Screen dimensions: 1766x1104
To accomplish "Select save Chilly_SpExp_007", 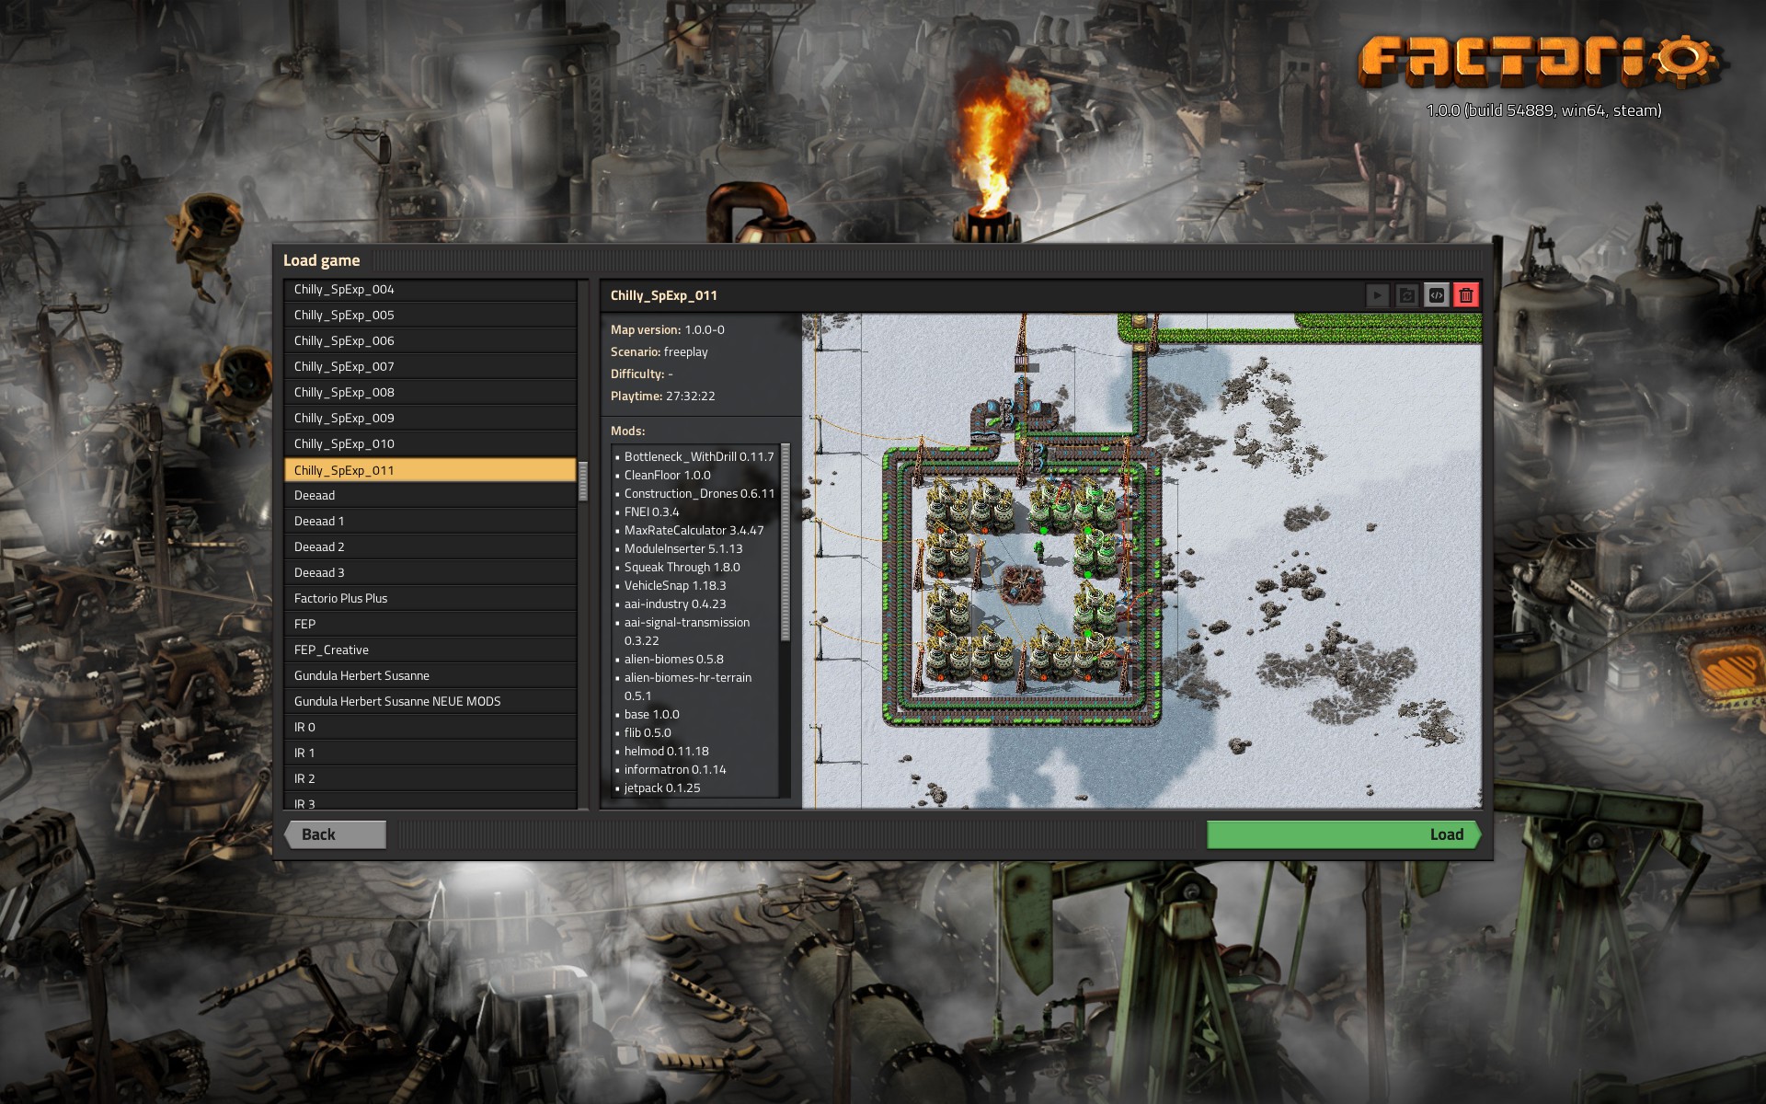I will coord(430,366).
